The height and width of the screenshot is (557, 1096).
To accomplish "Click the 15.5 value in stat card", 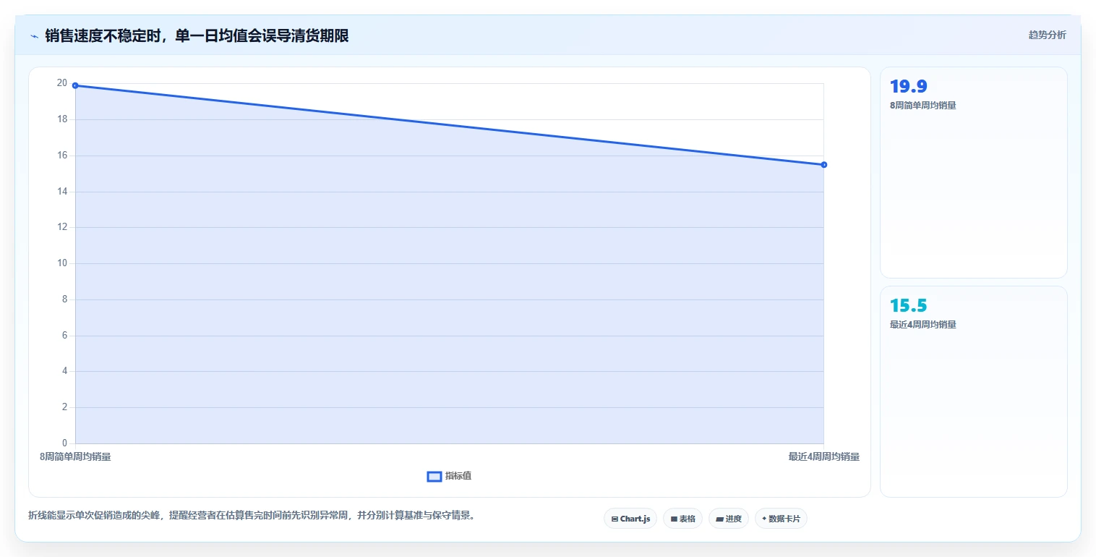I will coord(908,306).
